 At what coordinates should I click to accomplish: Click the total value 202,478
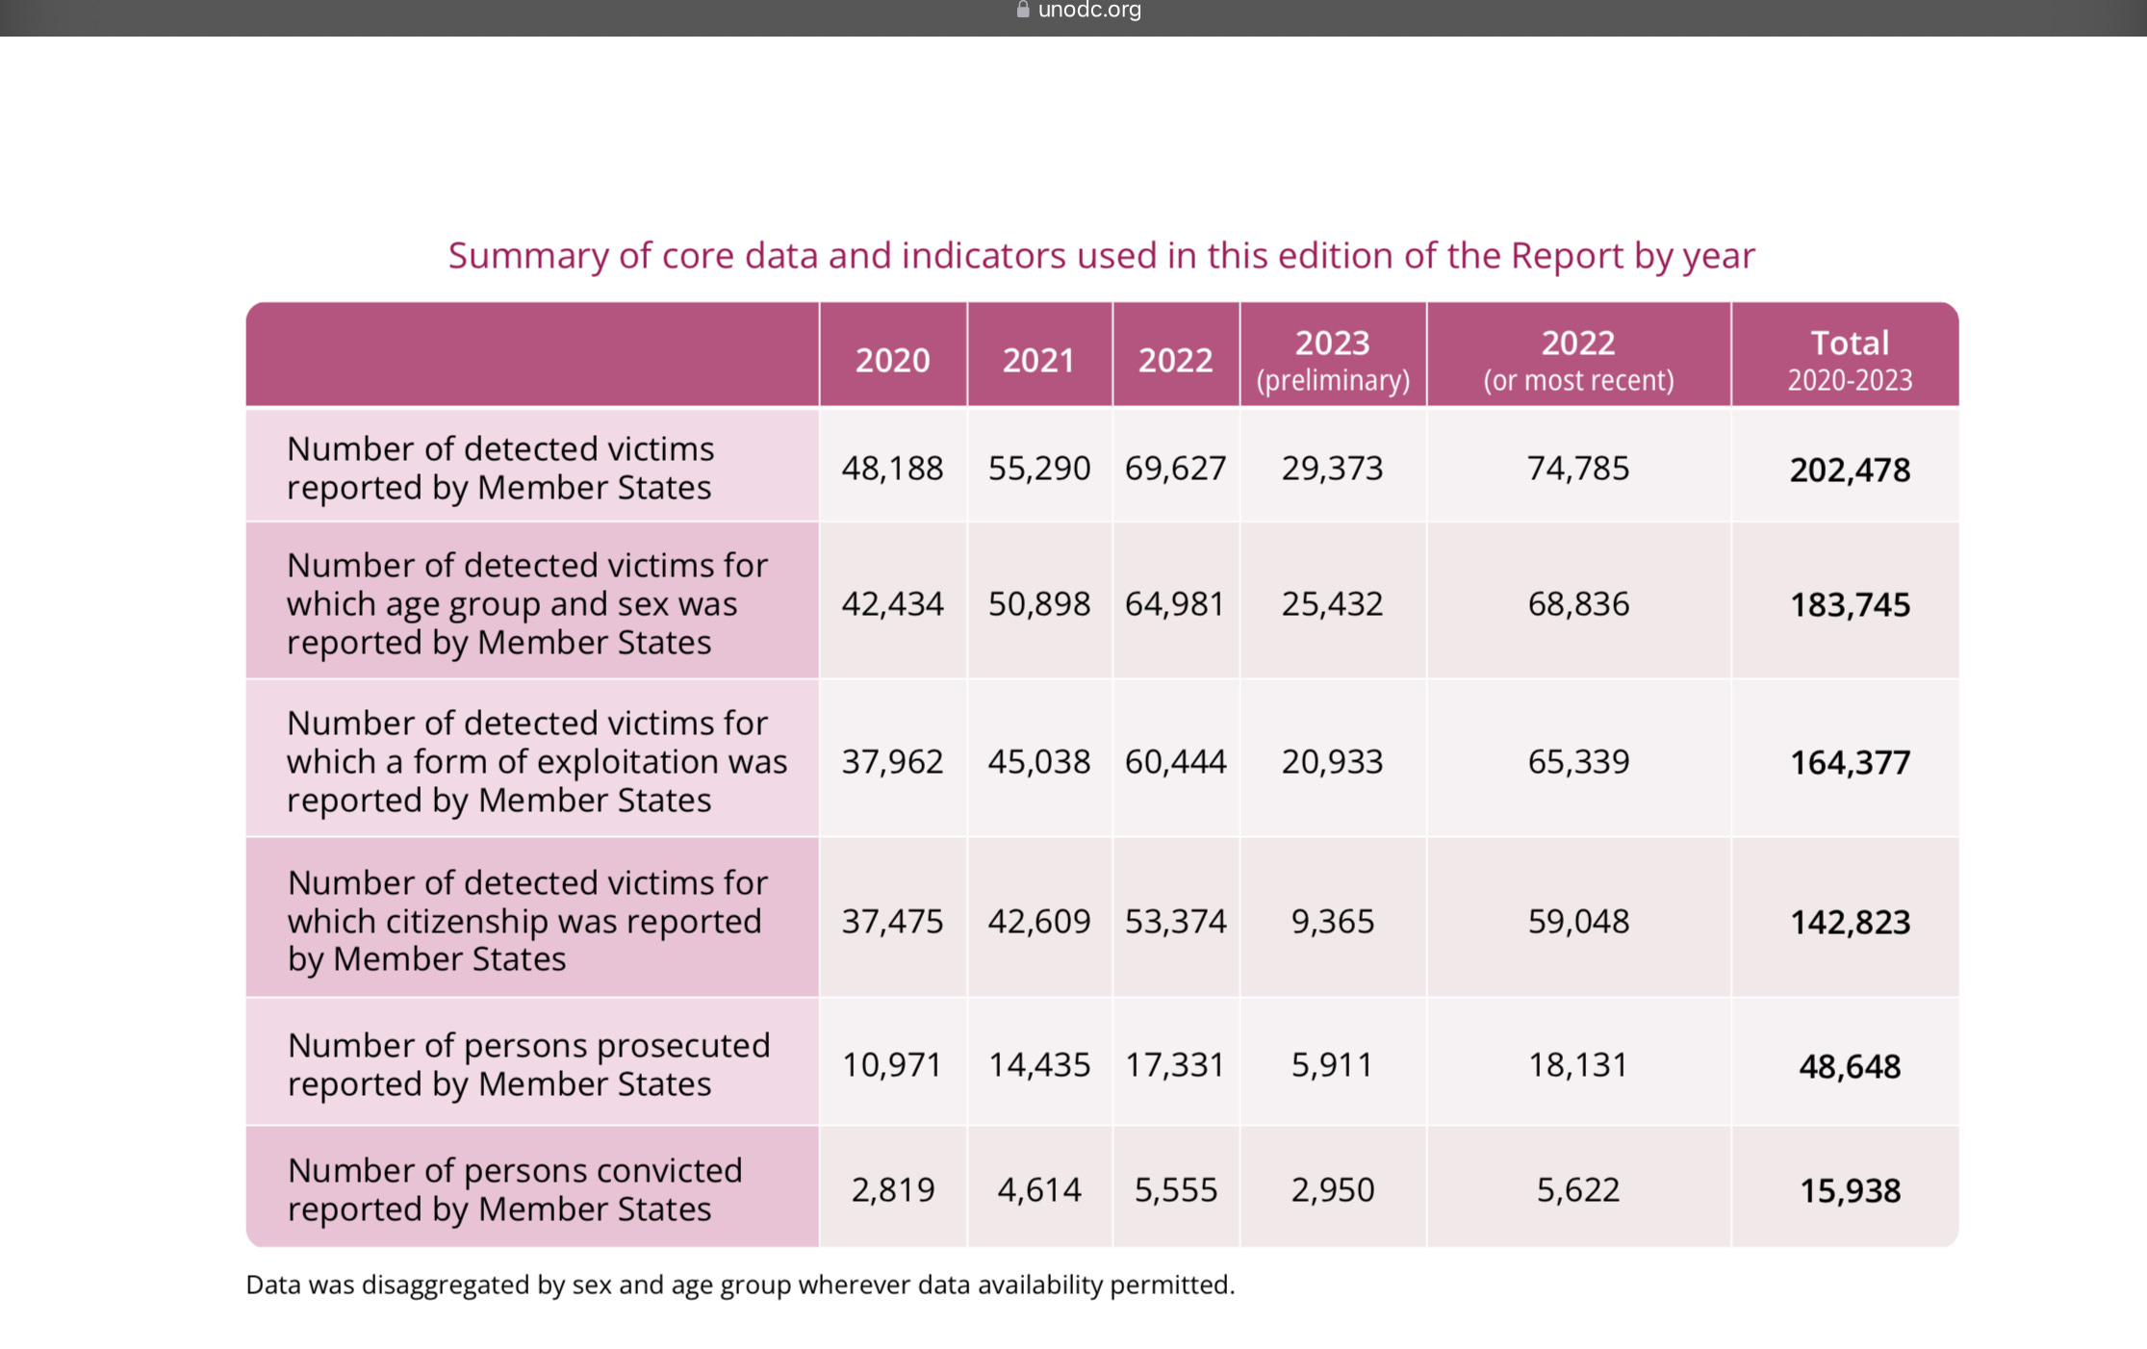(x=1850, y=471)
